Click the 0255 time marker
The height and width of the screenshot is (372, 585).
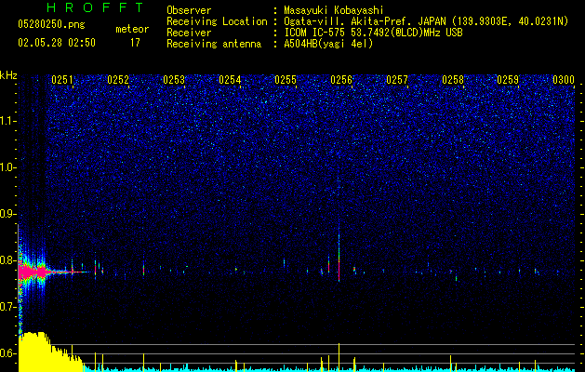pos(286,80)
